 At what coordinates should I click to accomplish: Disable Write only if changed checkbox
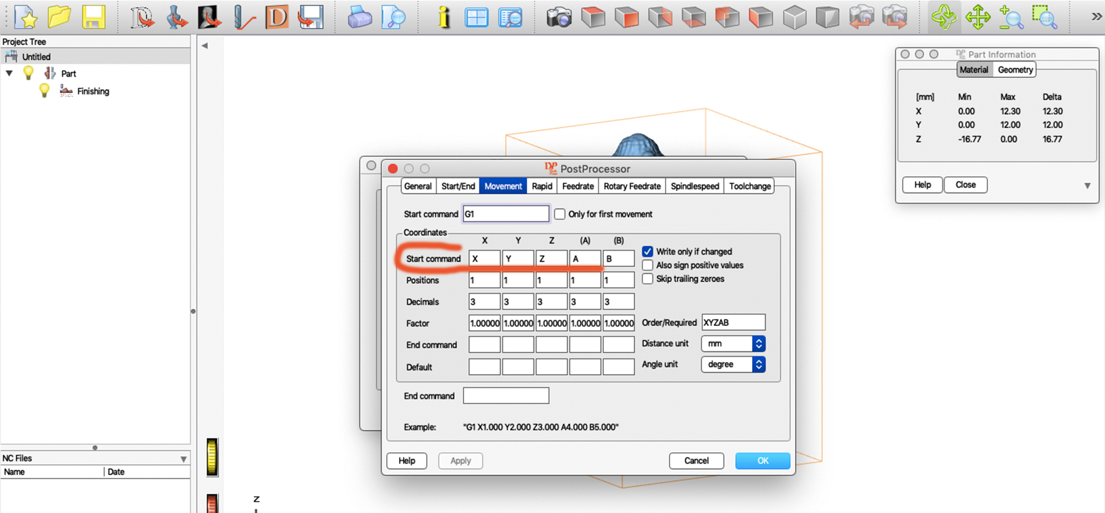647,251
